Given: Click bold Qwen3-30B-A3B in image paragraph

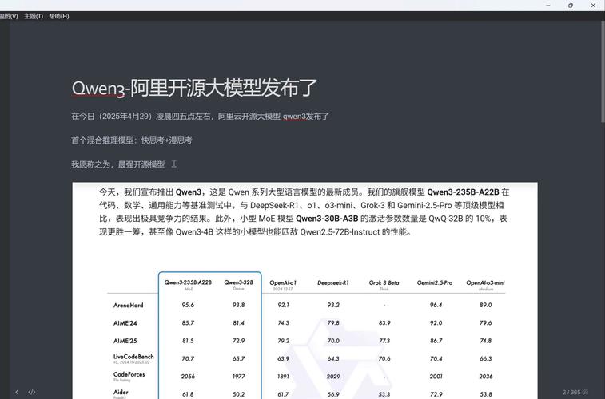Looking at the screenshot, I should click(x=327, y=219).
